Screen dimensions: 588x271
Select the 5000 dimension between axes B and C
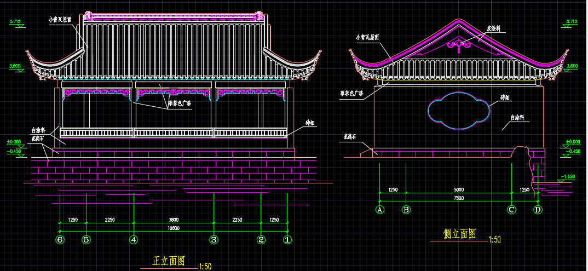tap(459, 189)
